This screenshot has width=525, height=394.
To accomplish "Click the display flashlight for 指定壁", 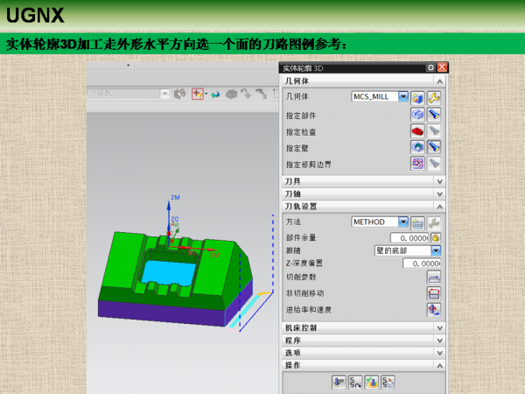I will (x=434, y=147).
